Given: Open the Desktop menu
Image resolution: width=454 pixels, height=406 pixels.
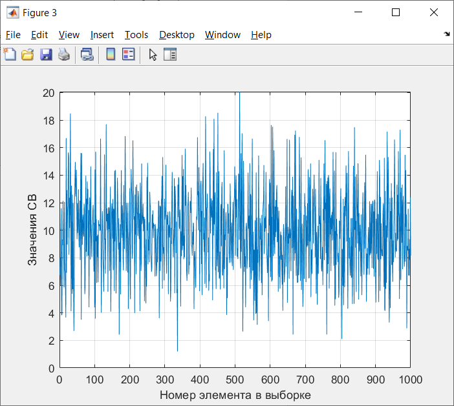Looking at the screenshot, I should pyautogui.click(x=177, y=35).
